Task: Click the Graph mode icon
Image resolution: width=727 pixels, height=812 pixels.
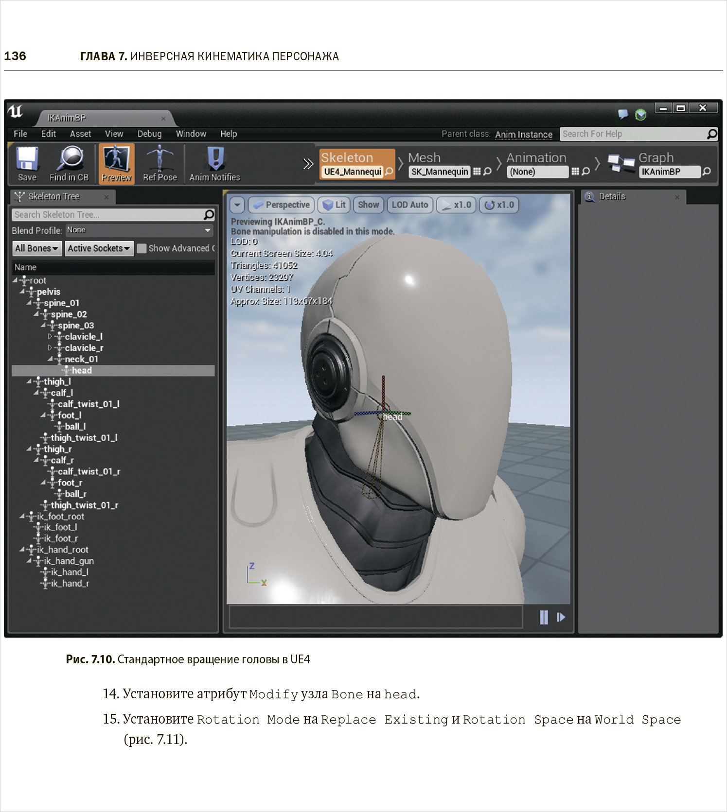Action: coord(621,164)
